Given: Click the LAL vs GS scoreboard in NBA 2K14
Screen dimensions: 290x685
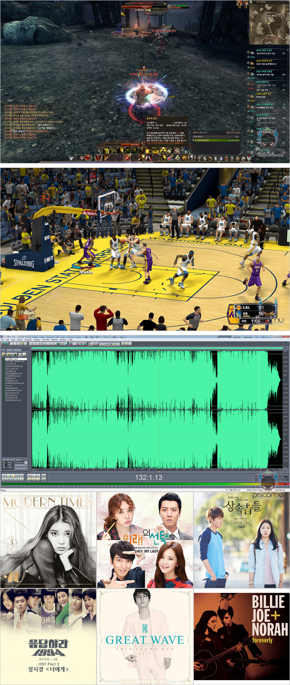Looking at the screenshot, I should tap(253, 314).
